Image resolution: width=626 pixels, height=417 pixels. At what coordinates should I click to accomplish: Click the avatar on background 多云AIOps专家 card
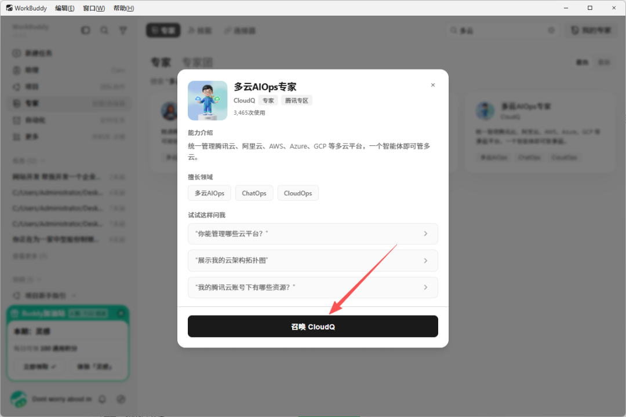pyautogui.click(x=485, y=111)
